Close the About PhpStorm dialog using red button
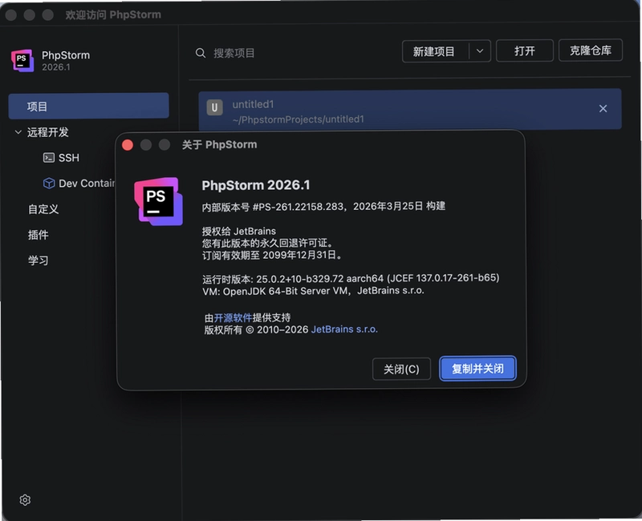642x521 pixels. point(128,145)
